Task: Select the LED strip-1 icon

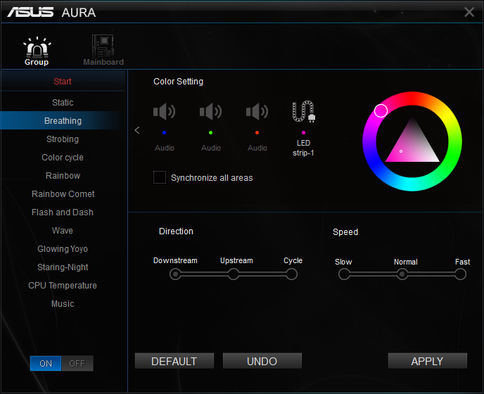Action: (304, 111)
